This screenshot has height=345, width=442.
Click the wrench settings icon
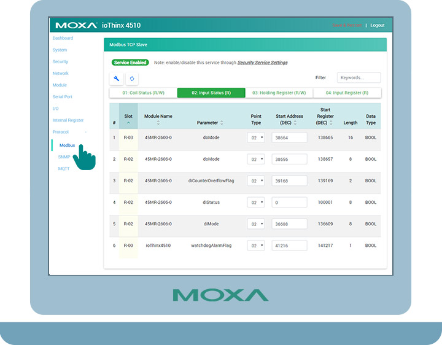[117, 79]
